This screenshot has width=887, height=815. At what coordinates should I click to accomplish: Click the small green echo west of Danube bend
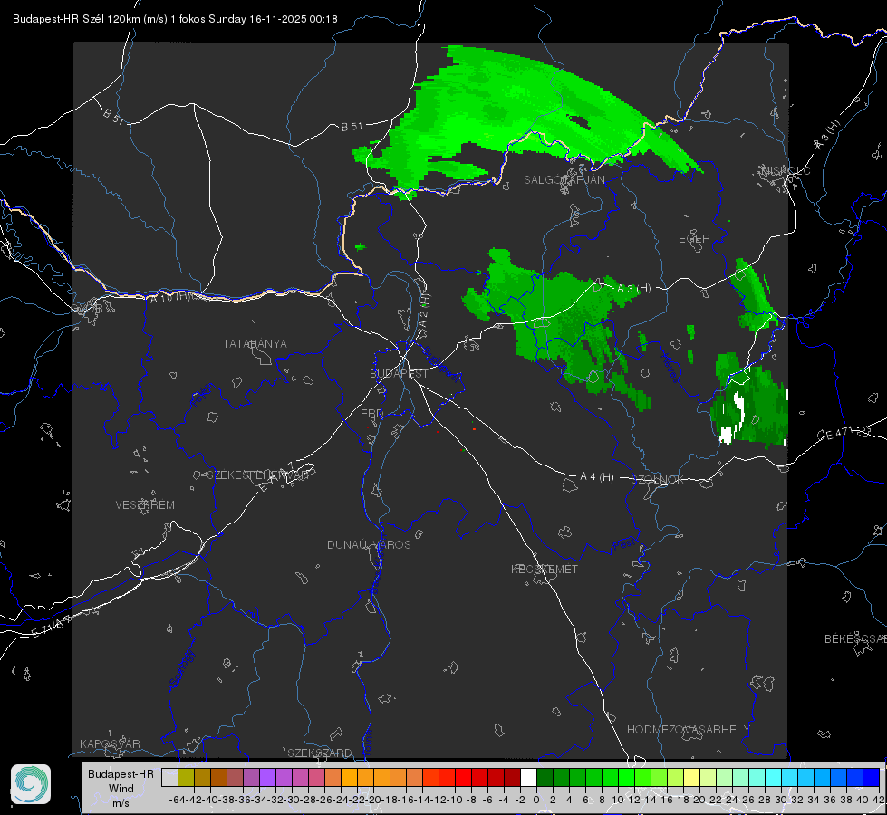360,246
